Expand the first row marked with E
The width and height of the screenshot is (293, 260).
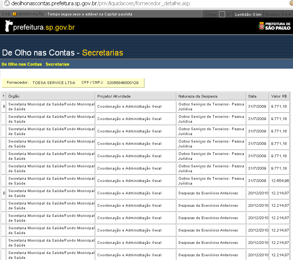[4, 107]
